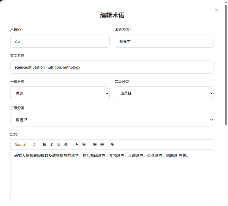Click the 英文名称 input field

click(112, 67)
